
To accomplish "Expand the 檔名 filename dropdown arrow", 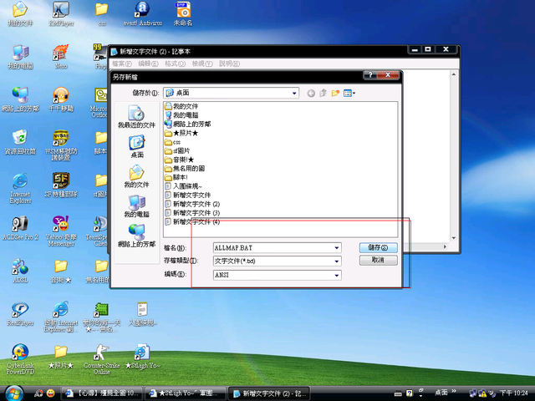I will coord(336,248).
